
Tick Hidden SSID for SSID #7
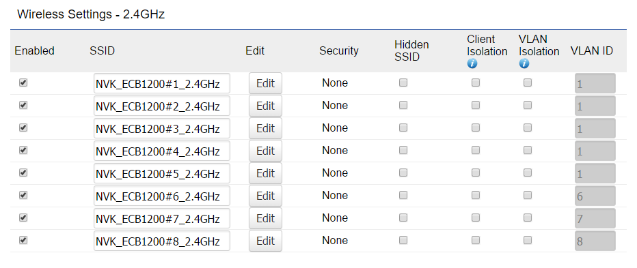pos(403,218)
